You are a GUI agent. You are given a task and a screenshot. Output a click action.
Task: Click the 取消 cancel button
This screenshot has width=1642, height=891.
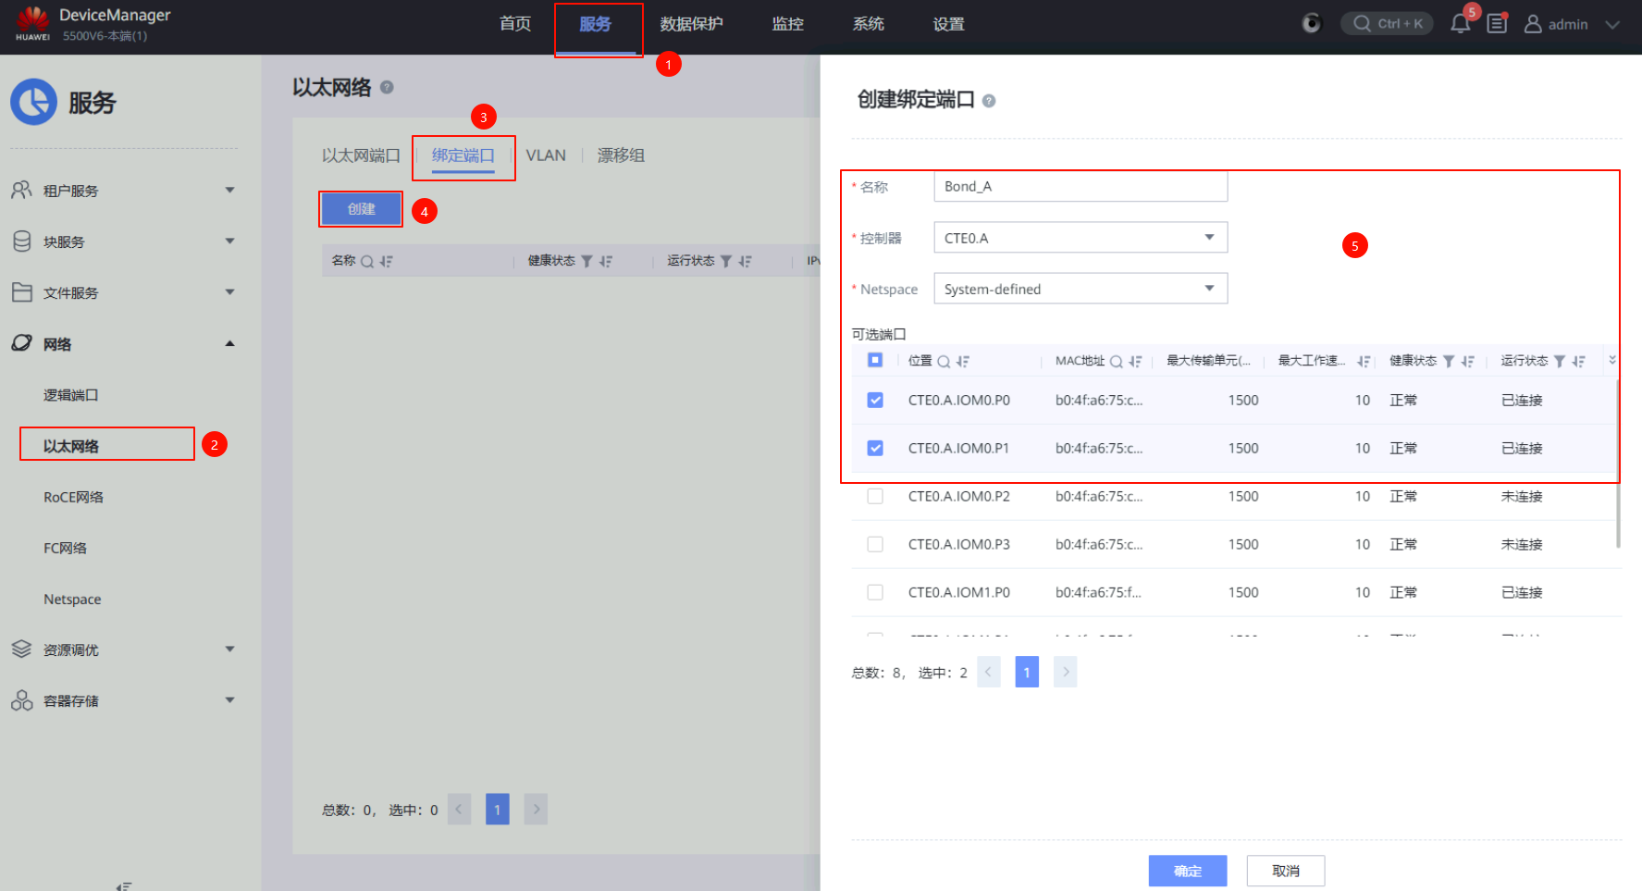click(1285, 871)
